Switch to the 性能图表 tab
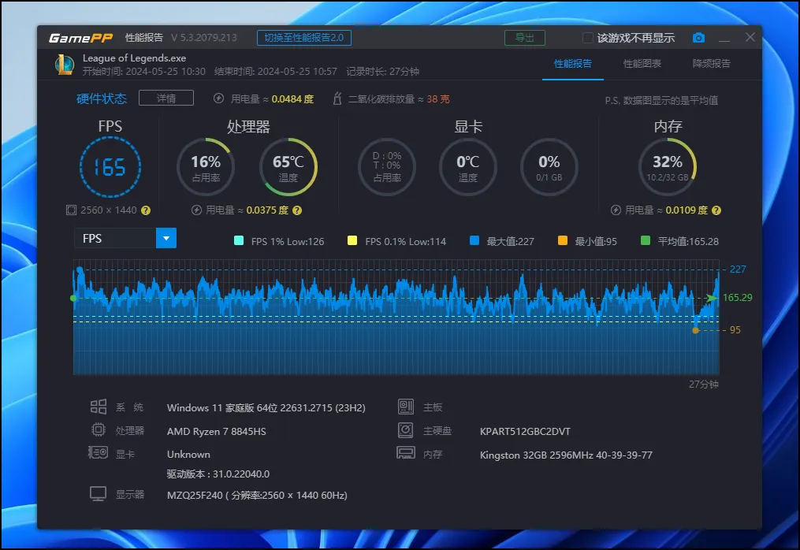 pos(642,64)
